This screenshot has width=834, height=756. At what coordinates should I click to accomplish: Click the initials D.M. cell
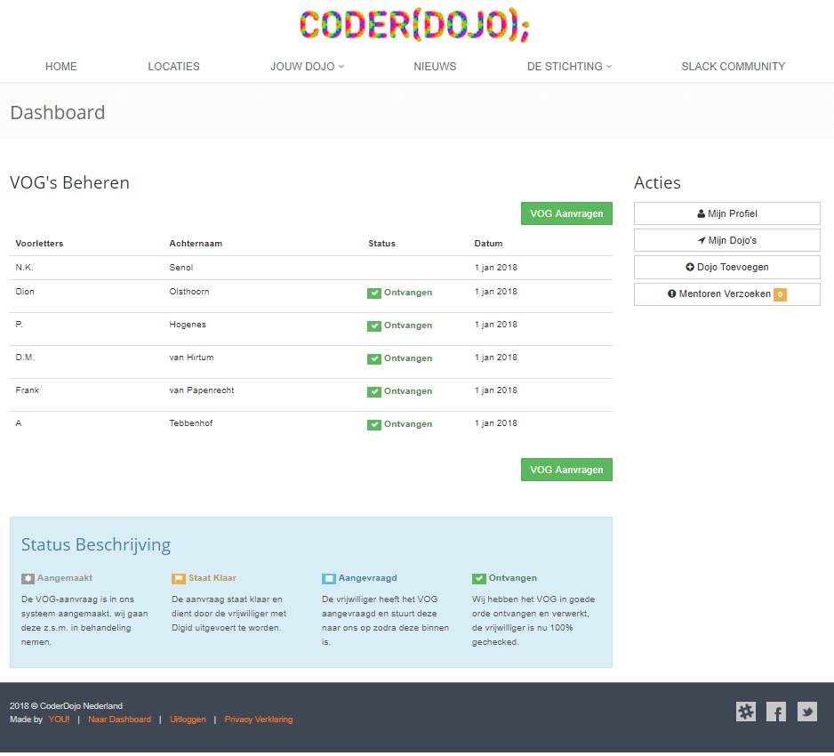[25, 358]
